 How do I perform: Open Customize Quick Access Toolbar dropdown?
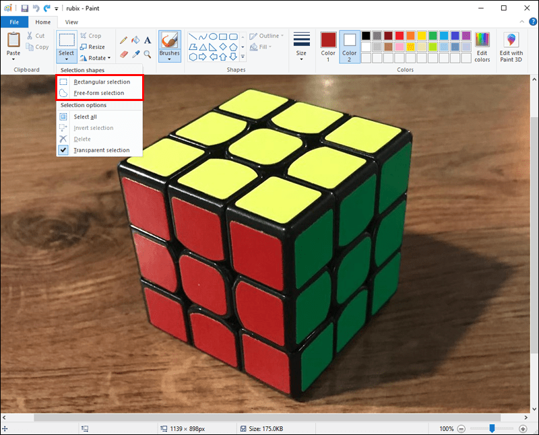coord(57,9)
